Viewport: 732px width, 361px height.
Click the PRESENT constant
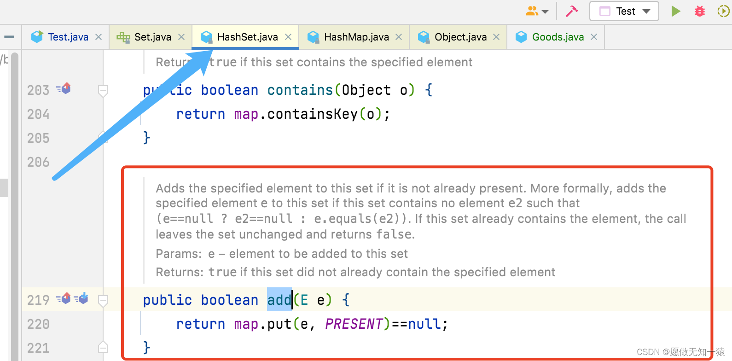click(x=354, y=324)
